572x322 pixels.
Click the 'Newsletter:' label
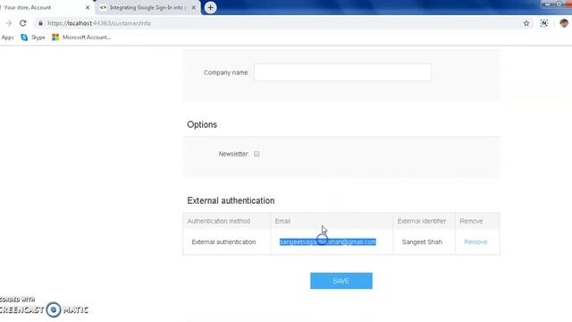(x=233, y=154)
